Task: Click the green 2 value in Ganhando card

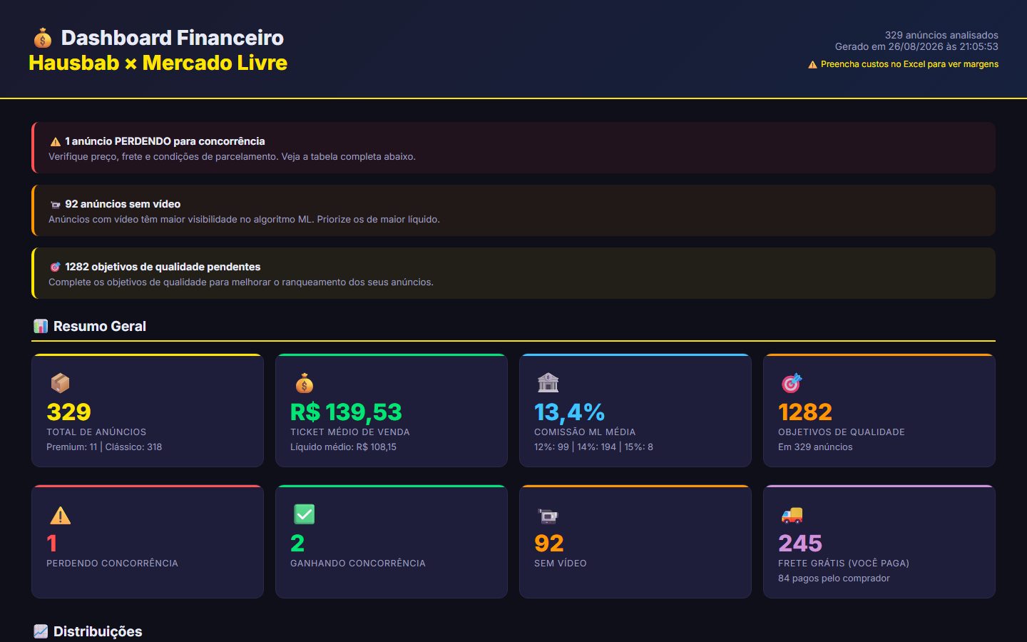Action: click(x=297, y=543)
